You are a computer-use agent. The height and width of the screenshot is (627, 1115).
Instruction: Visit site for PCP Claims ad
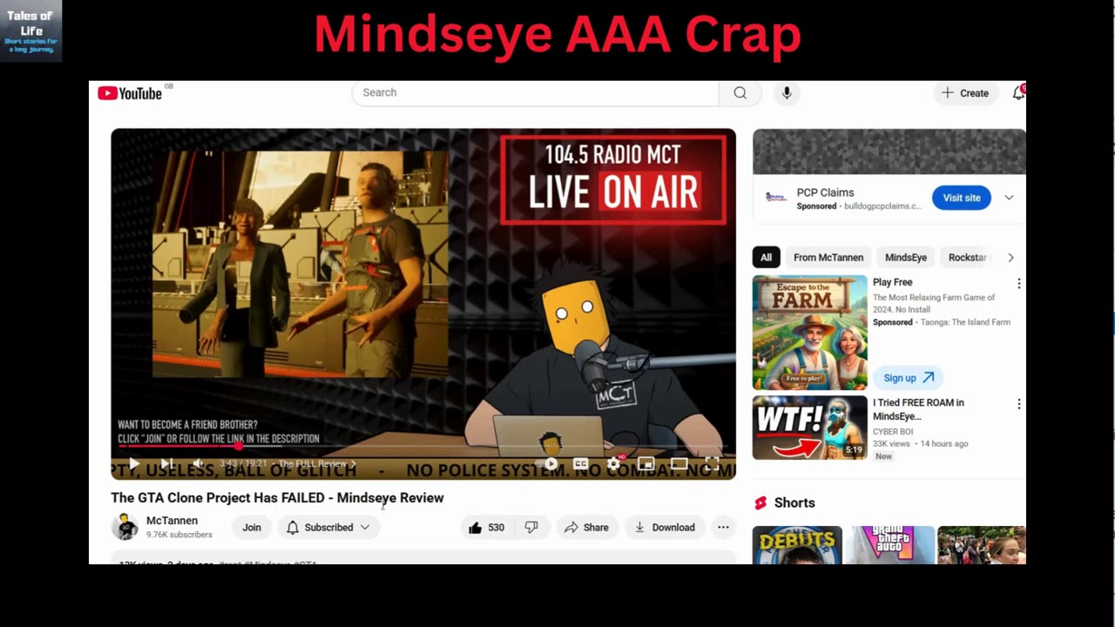tap(962, 198)
